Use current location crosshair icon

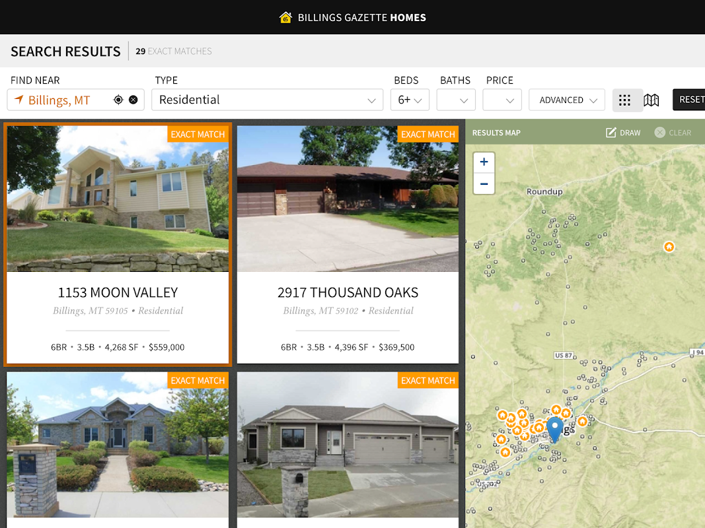pos(118,100)
